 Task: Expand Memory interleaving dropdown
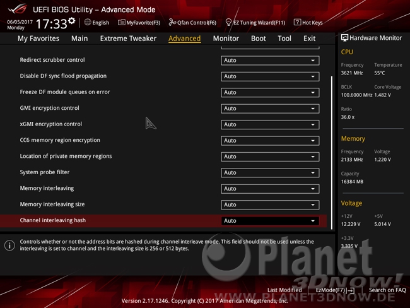point(270,189)
